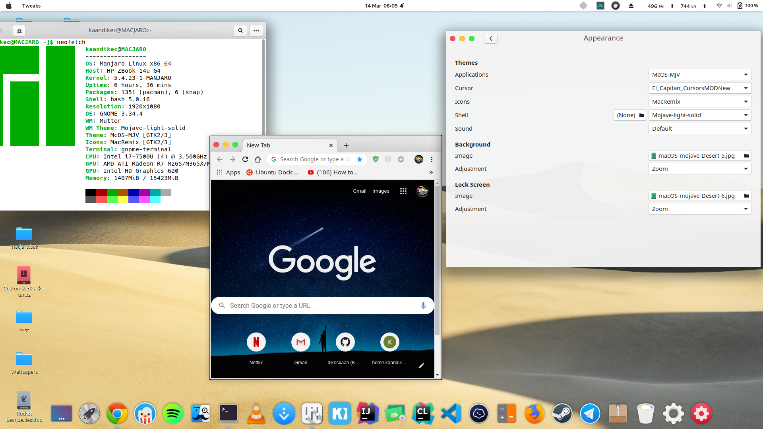
Task: Open the Google apps grid
Action: pyautogui.click(x=403, y=191)
